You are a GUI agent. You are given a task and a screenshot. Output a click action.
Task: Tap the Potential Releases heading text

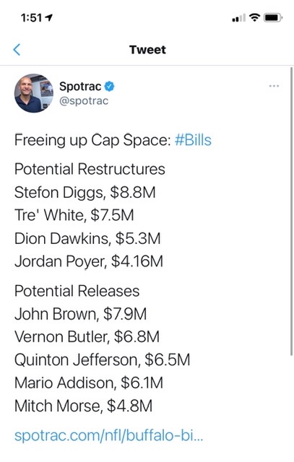[x=77, y=291]
